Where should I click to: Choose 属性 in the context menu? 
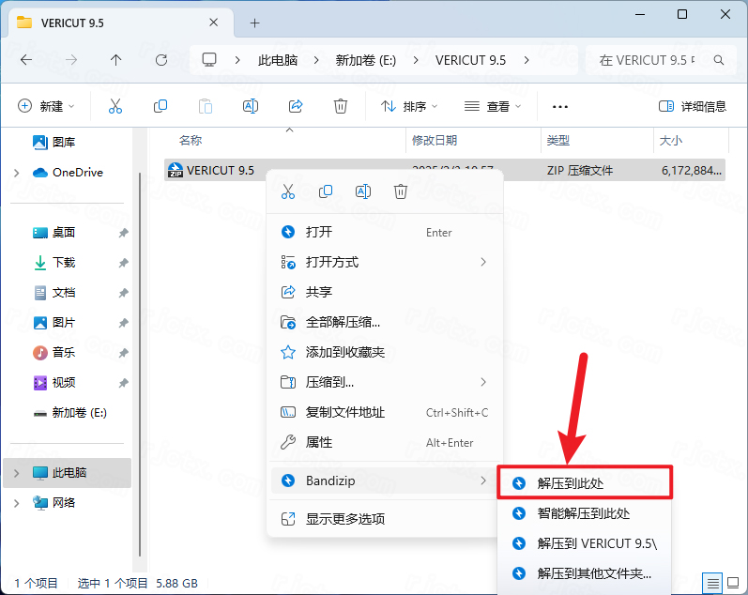pos(385,442)
